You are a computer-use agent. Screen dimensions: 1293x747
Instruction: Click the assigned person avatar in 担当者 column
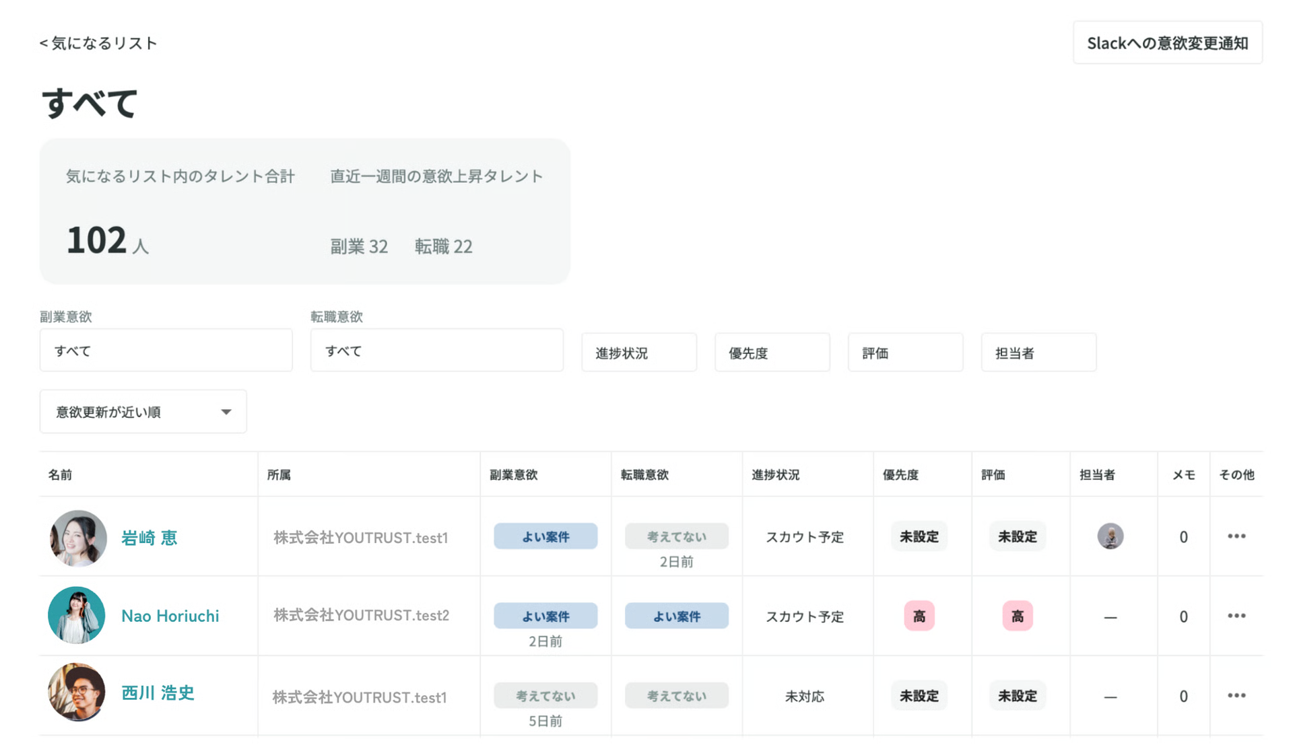1110,536
